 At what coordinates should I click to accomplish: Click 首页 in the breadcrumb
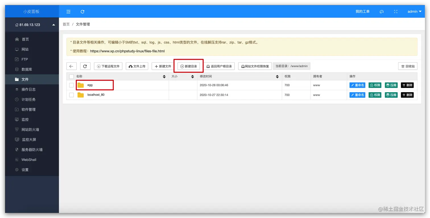click(x=66, y=24)
